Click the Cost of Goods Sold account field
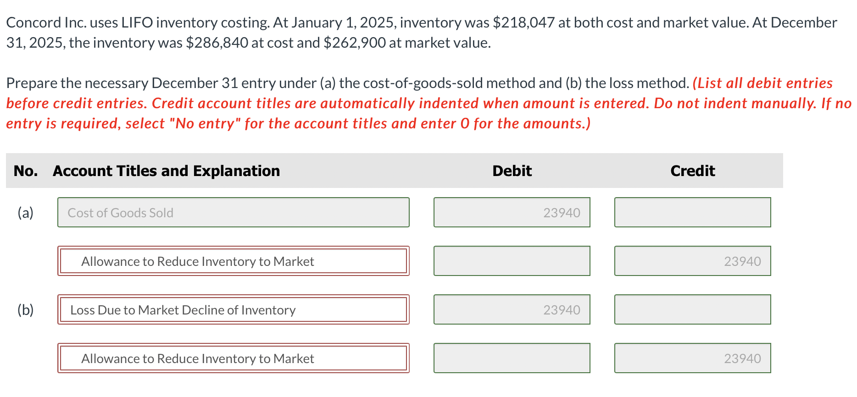 233,212
